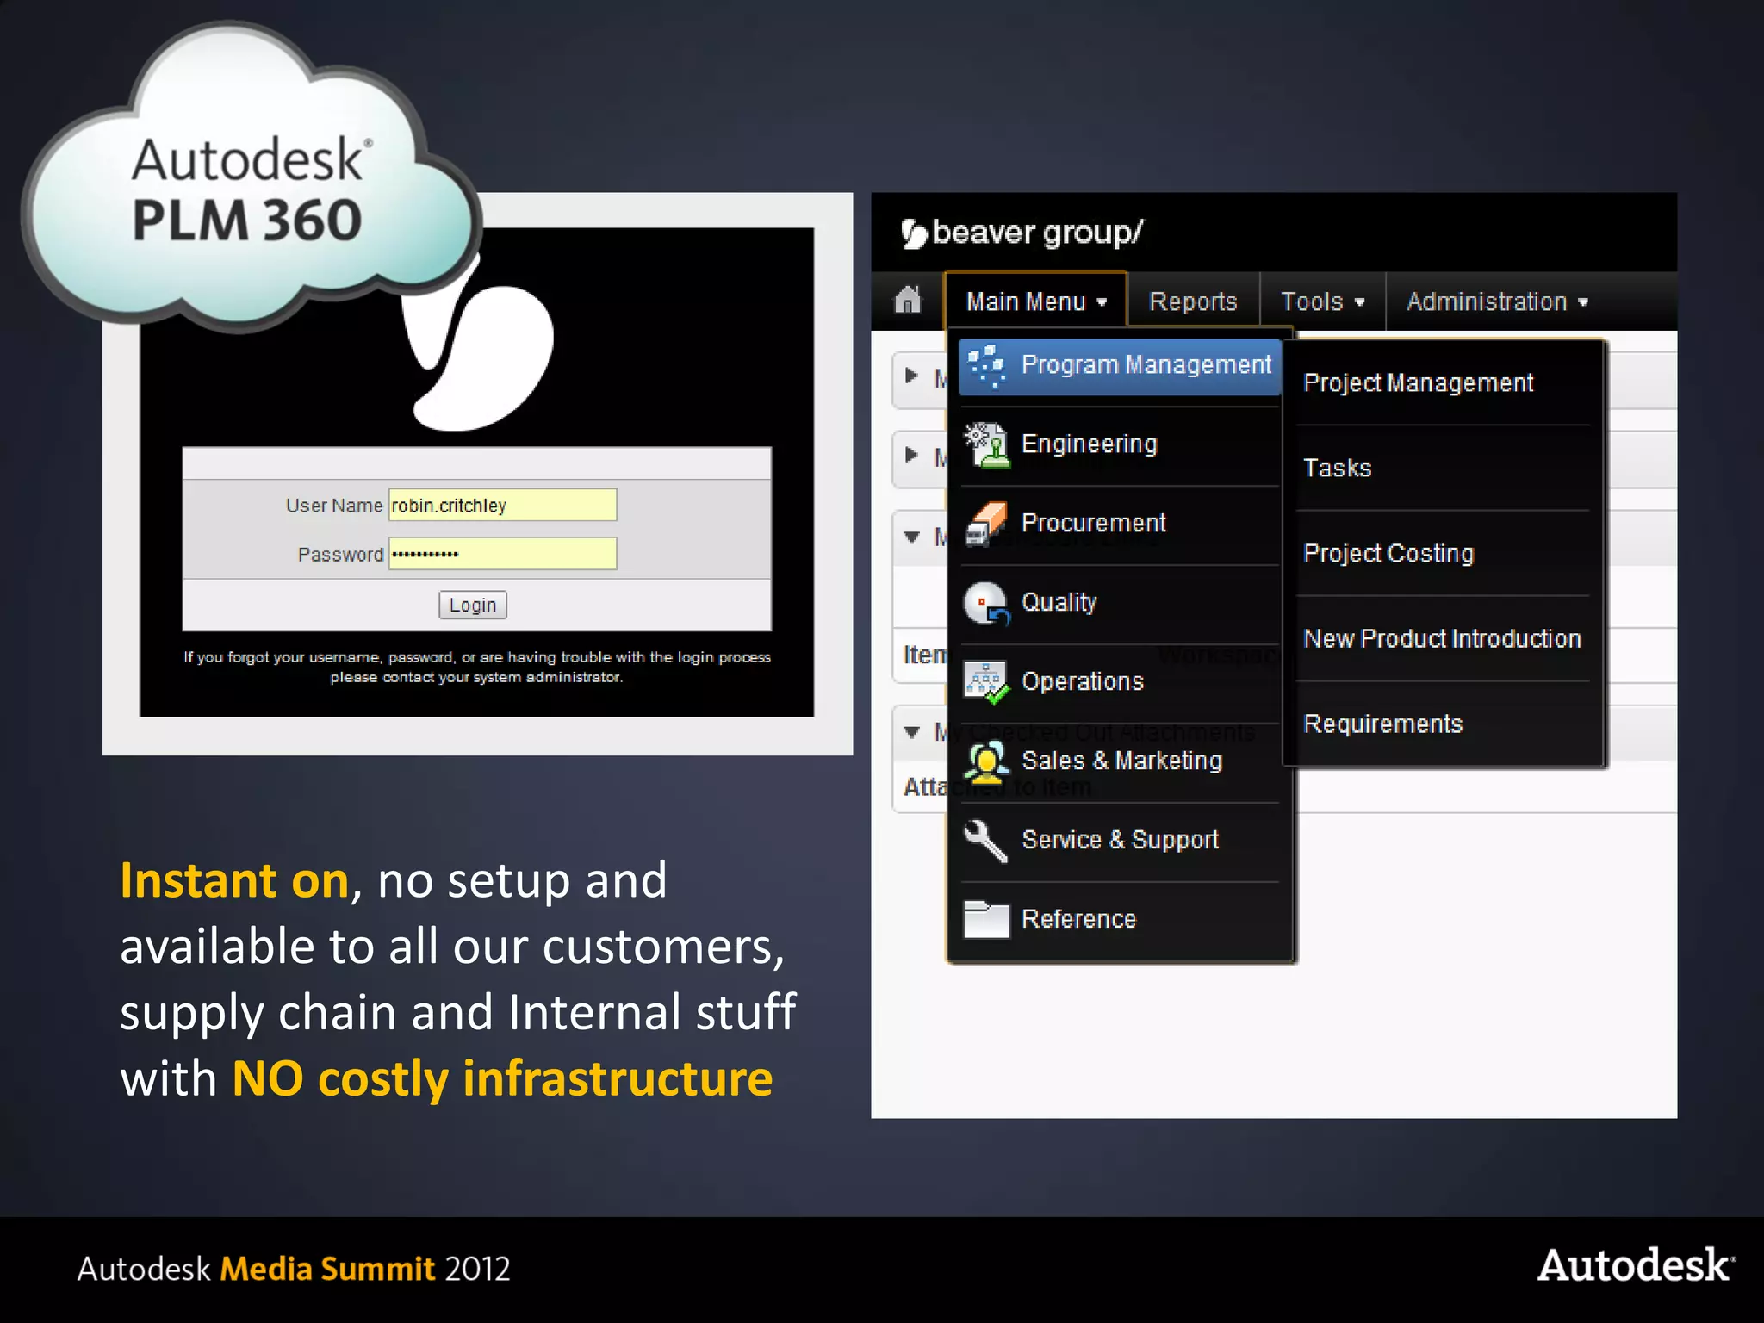This screenshot has height=1323, width=1764.
Task: Click the Service & Support wrench icon
Action: (x=986, y=841)
